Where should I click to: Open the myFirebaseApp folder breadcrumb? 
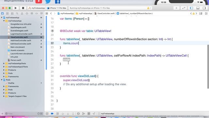(84, 13)
